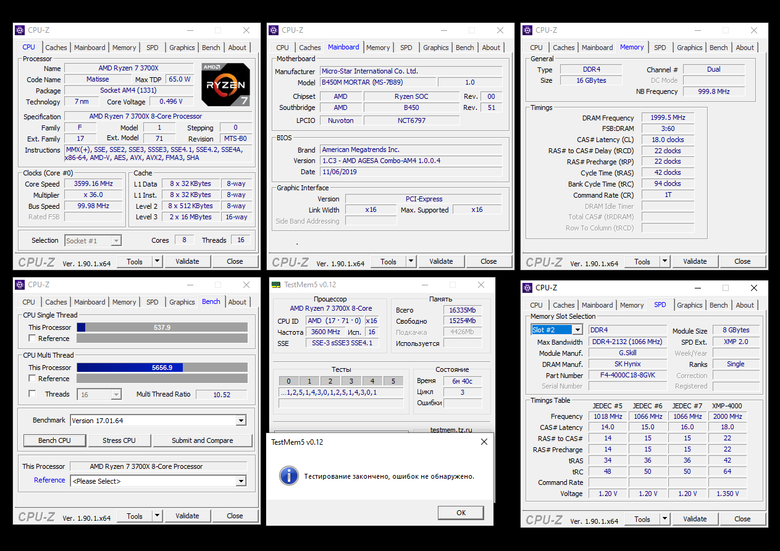Click Close button in the Bench window

235,516
